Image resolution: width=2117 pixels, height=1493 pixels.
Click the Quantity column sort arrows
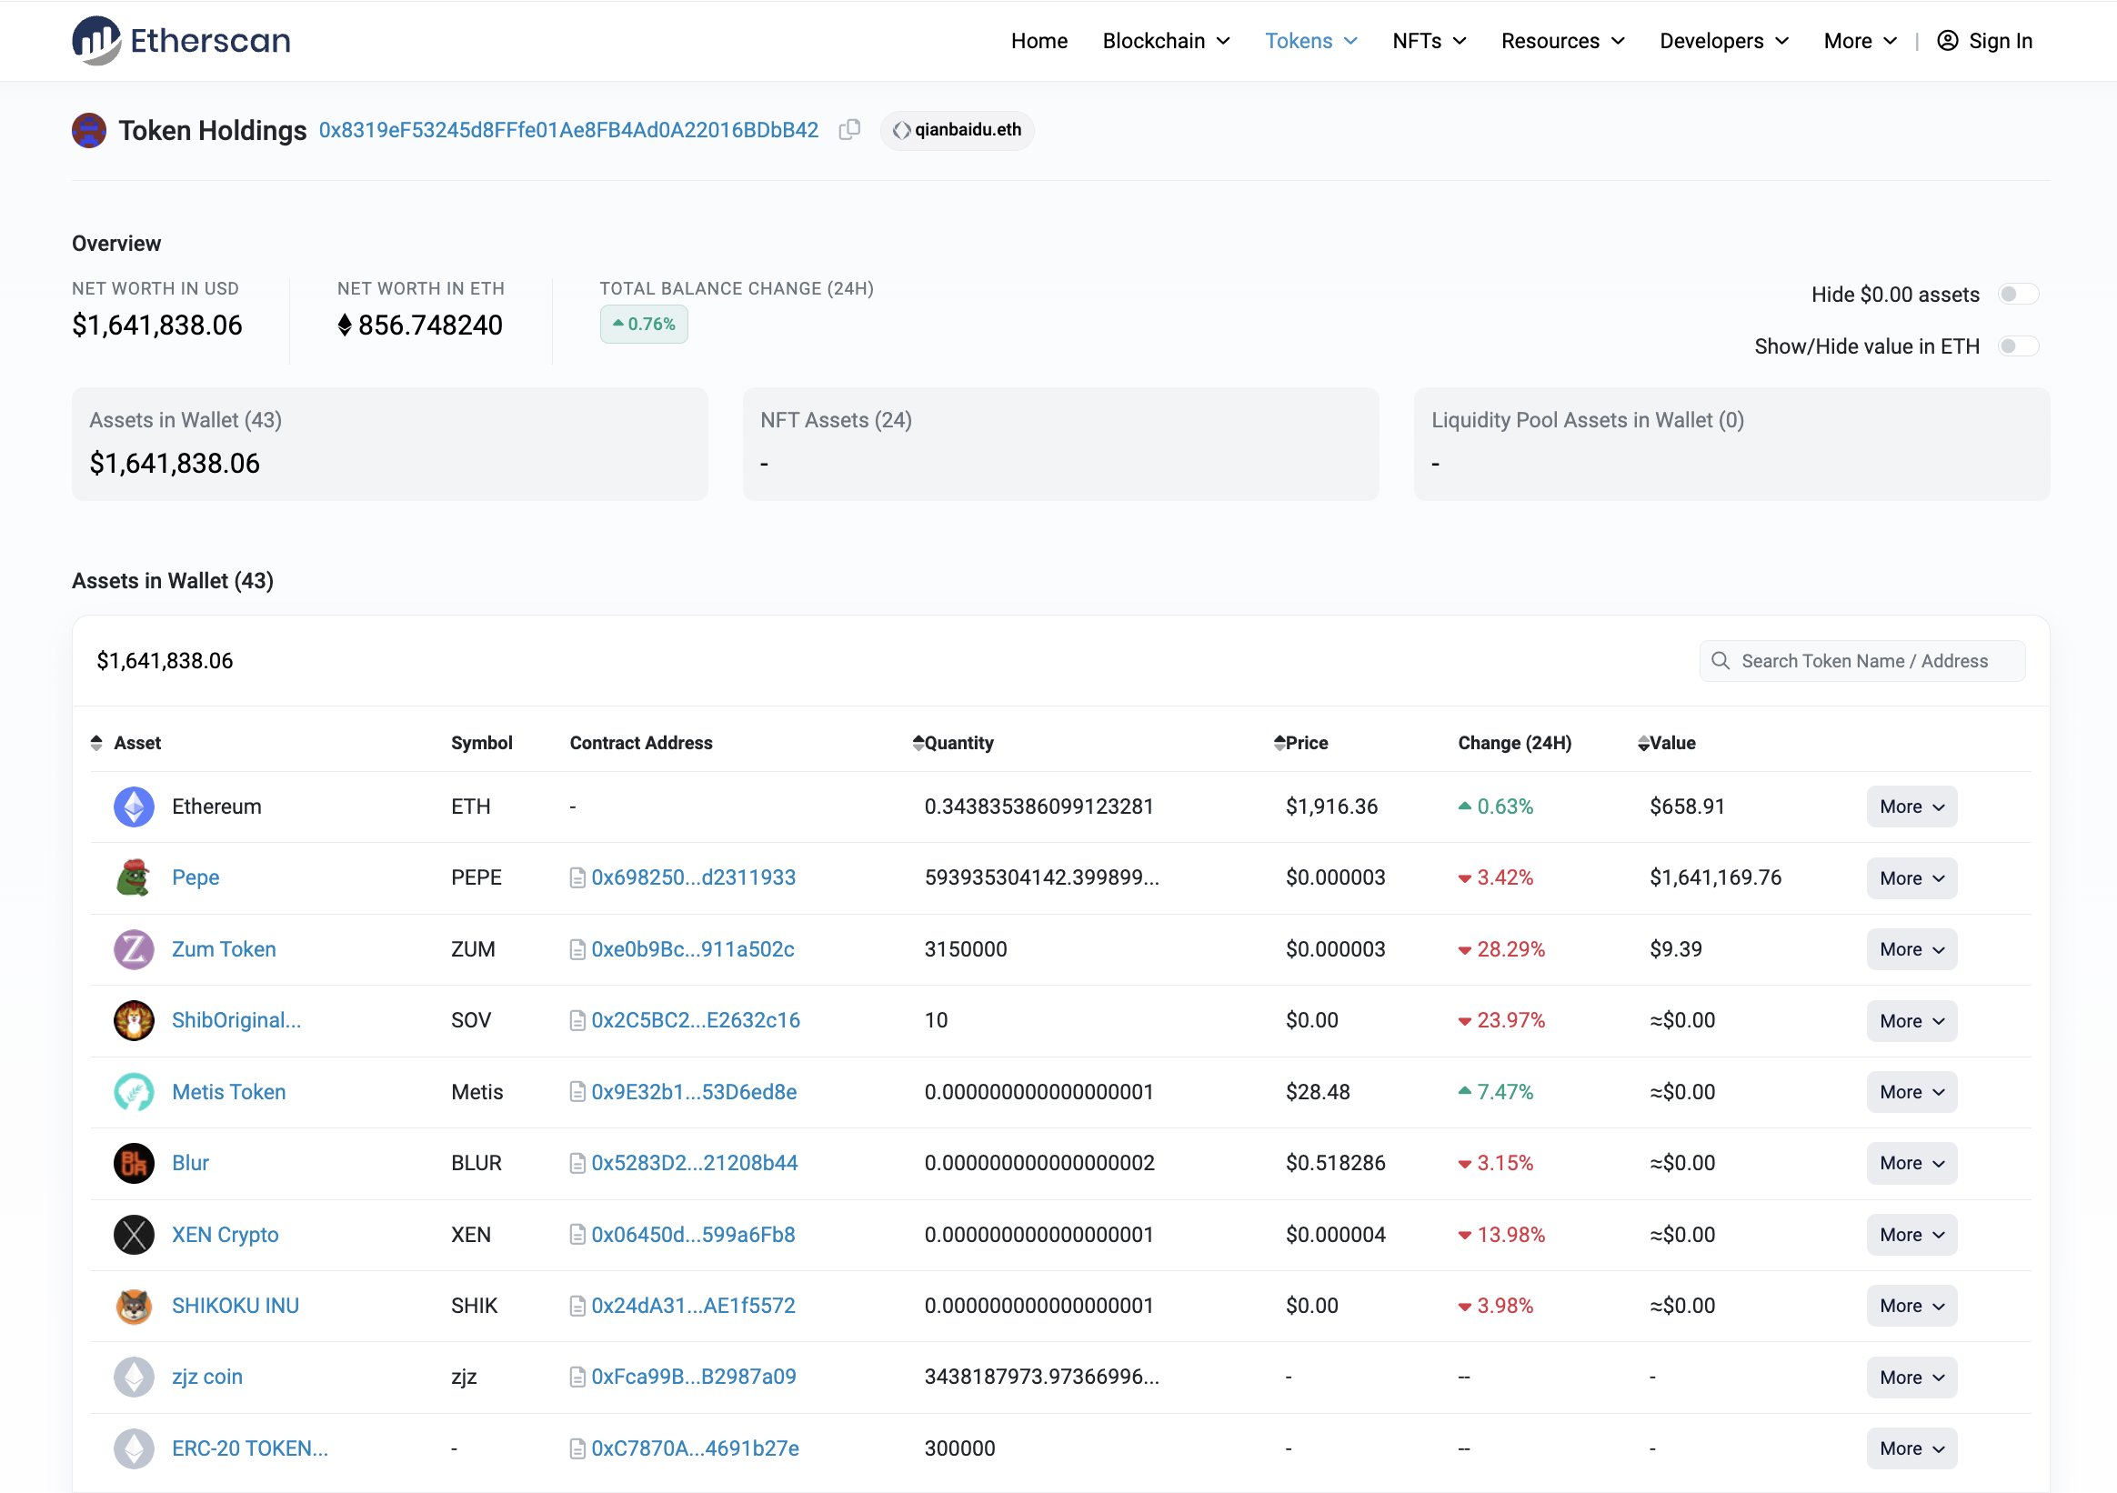[x=918, y=743]
